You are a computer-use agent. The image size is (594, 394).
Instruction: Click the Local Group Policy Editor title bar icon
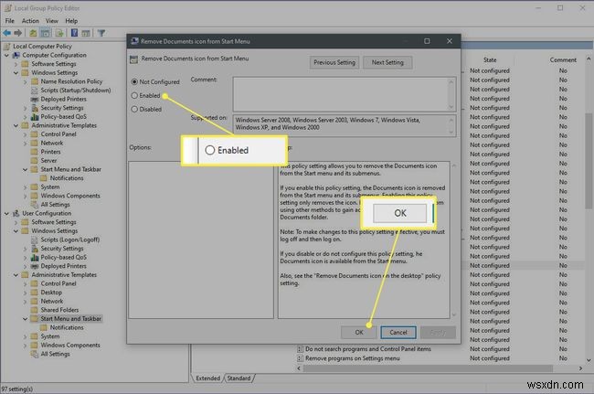pyautogui.click(x=8, y=7)
